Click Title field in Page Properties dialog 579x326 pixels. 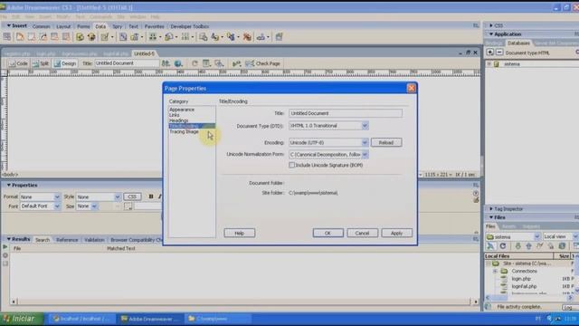(x=346, y=113)
